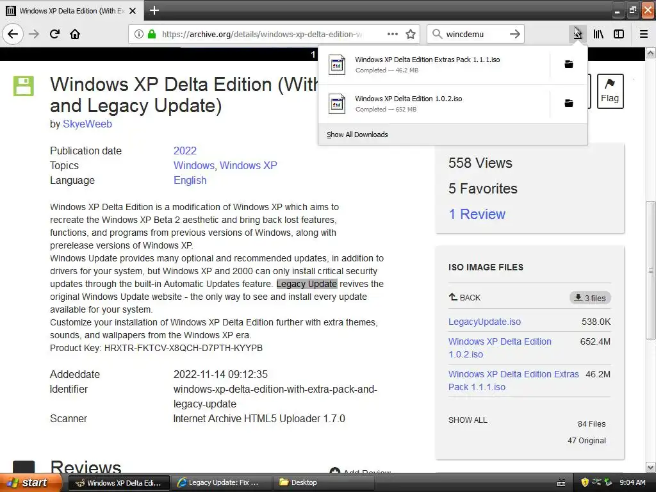Open new browser tab
This screenshot has width=656, height=492.
[154, 10]
